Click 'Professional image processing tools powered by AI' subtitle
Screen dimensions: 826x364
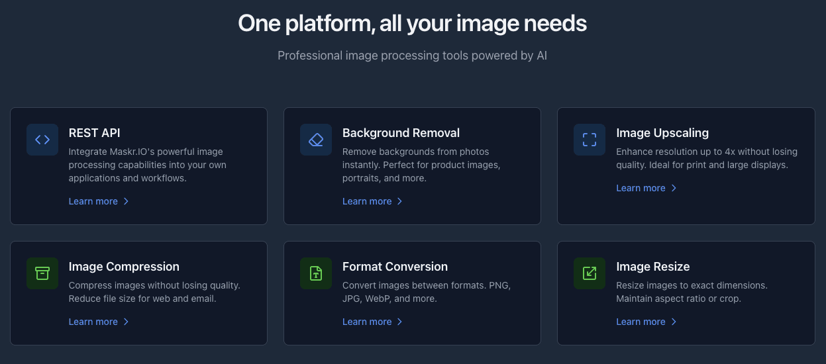[413, 56]
